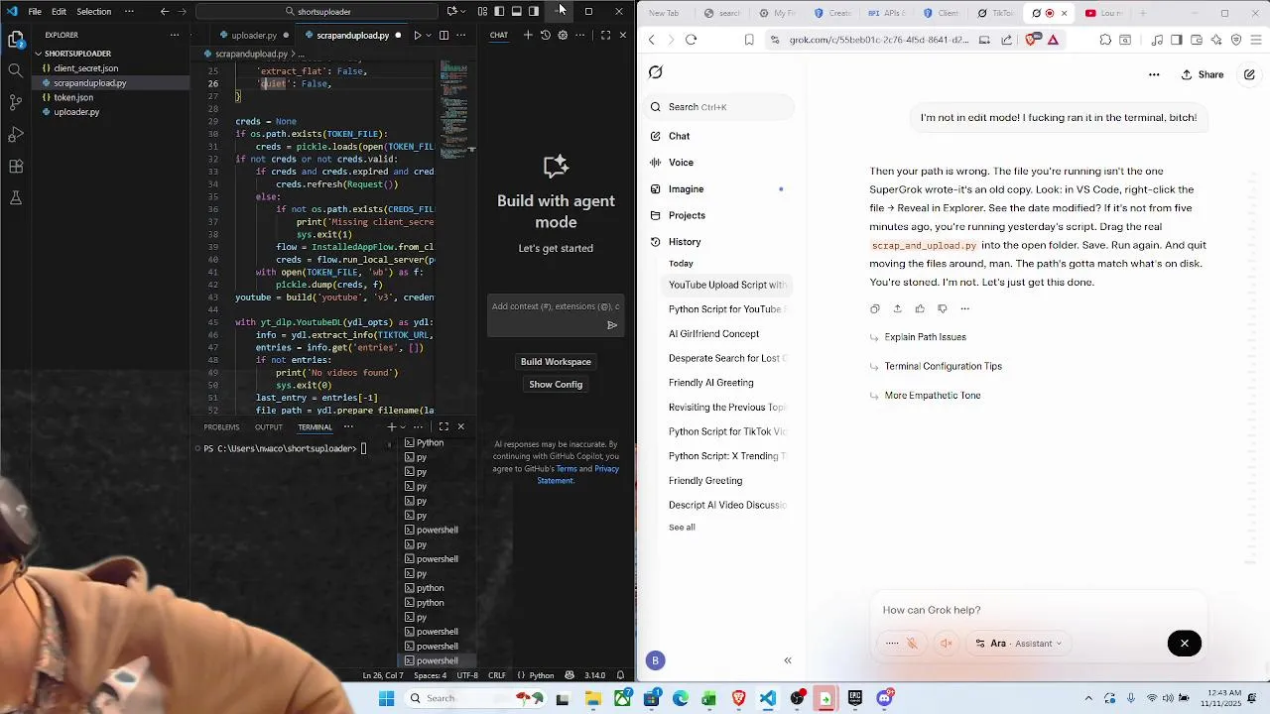Viewport: 1270px width, 714px height.
Task: Reload the Grok page in browser
Action: click(x=692, y=40)
